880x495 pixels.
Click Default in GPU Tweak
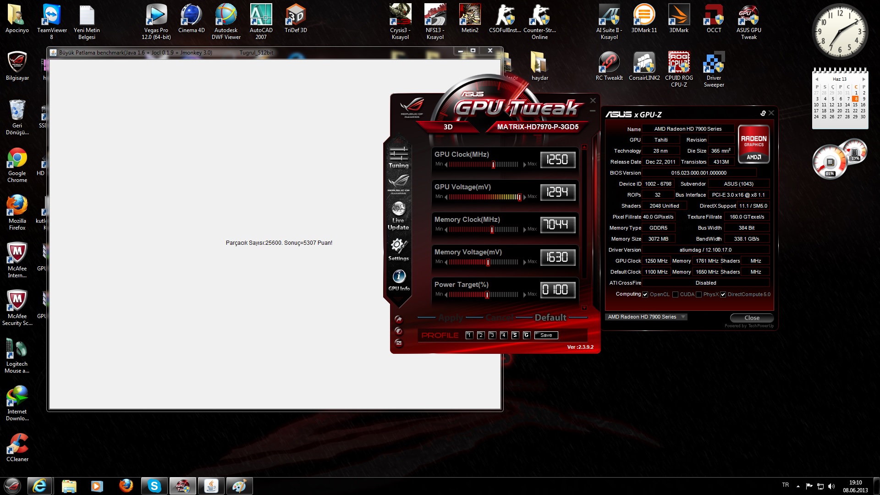point(550,317)
